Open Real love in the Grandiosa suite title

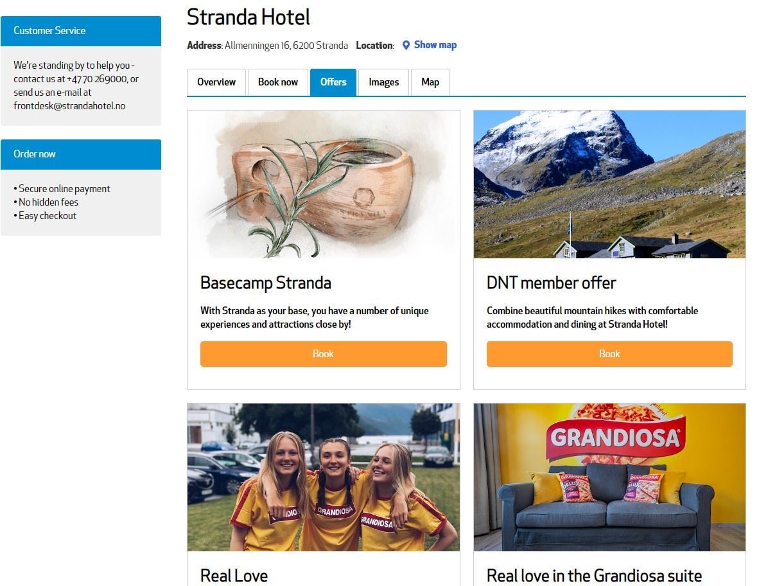(594, 576)
